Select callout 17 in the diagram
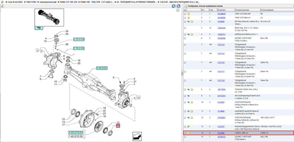This screenshot has height=142, width=294. pyautogui.click(x=64, y=125)
